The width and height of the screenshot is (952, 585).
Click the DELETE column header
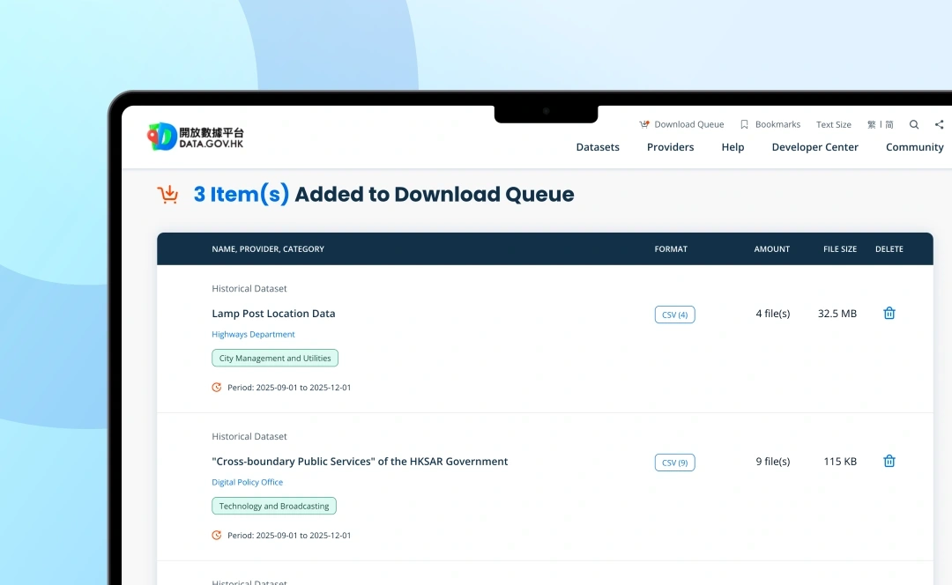pyautogui.click(x=889, y=248)
